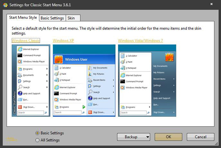
Task: Open the Basic Settings tab
Action: [52, 18]
